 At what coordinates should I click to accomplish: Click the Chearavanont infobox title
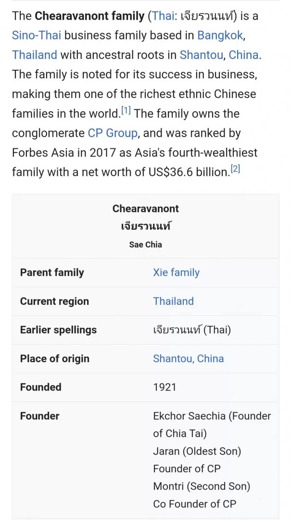[145, 208]
